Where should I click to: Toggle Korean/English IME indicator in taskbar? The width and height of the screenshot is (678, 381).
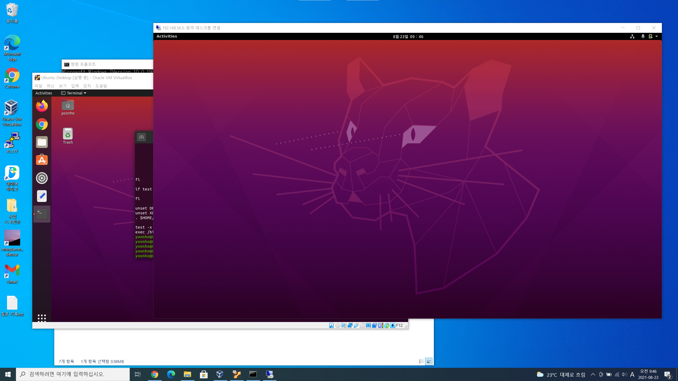[x=632, y=374]
